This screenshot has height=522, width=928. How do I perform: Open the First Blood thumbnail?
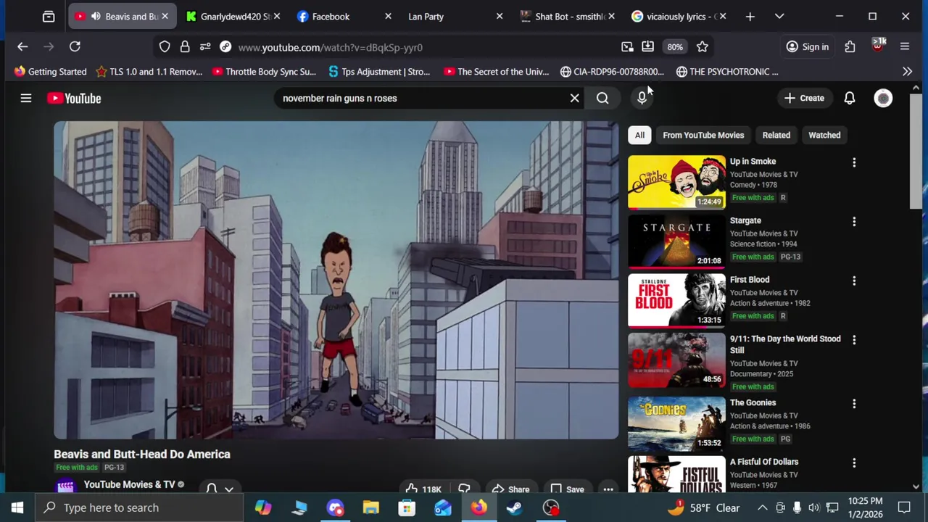click(676, 301)
